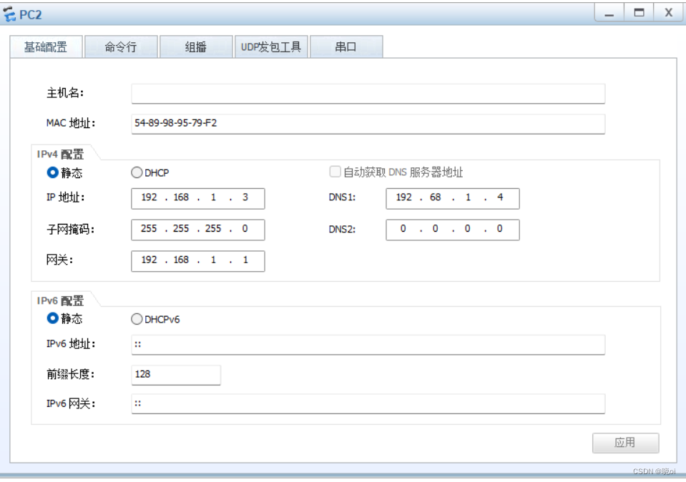Click the PC2 title text
Viewport: 686px width, 482px height.
click(31, 15)
